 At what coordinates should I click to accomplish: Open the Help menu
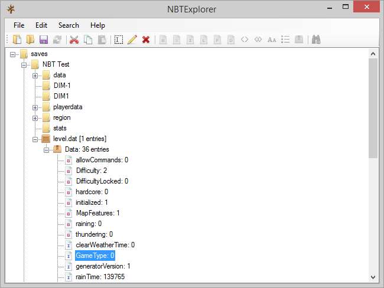pyautogui.click(x=97, y=25)
